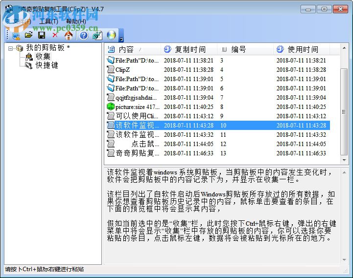
Task: Click the 快捷键 node icon in tree
Action: coord(29,65)
